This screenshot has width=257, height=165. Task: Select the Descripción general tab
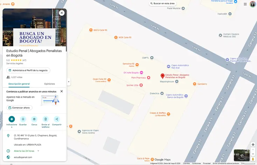coord(19,84)
